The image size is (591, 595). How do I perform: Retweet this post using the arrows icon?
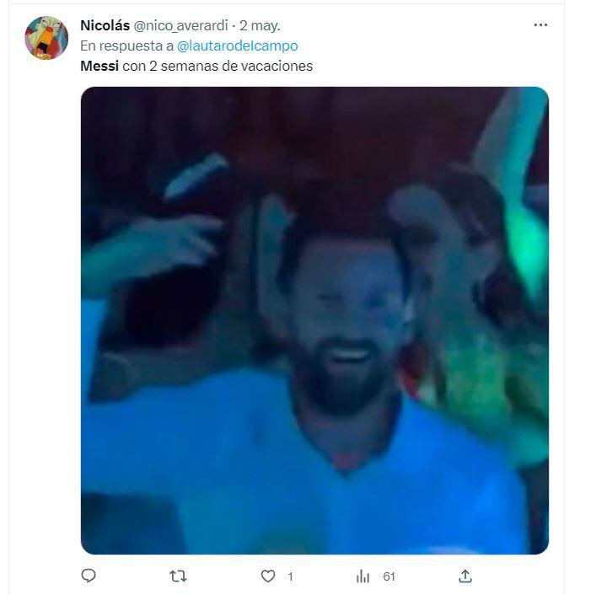(x=178, y=576)
